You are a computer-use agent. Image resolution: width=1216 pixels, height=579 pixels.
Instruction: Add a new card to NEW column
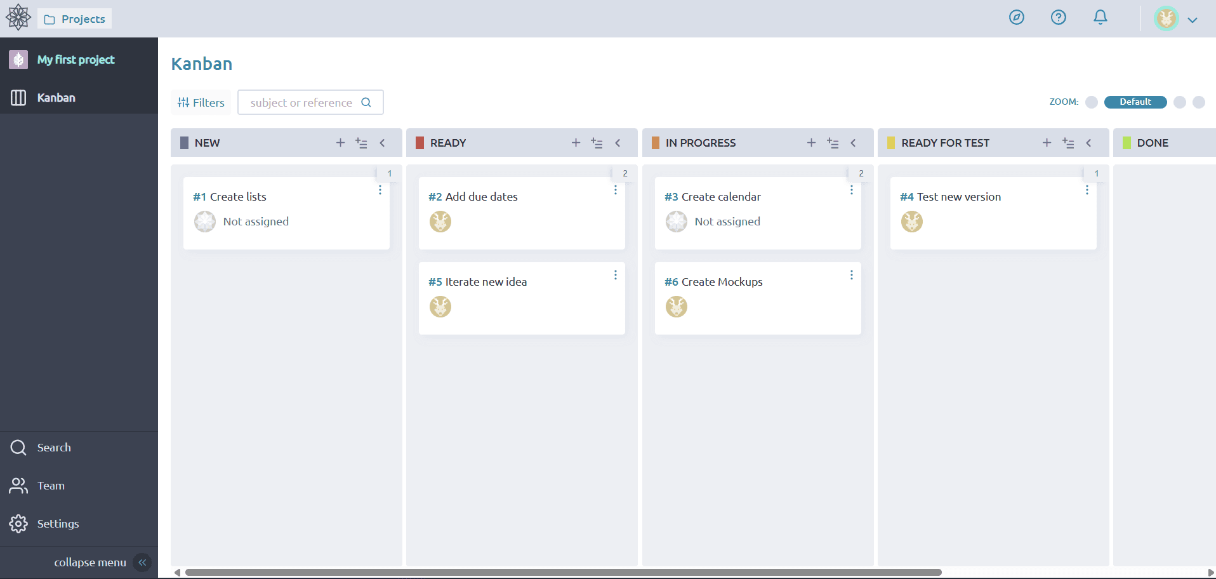click(340, 143)
